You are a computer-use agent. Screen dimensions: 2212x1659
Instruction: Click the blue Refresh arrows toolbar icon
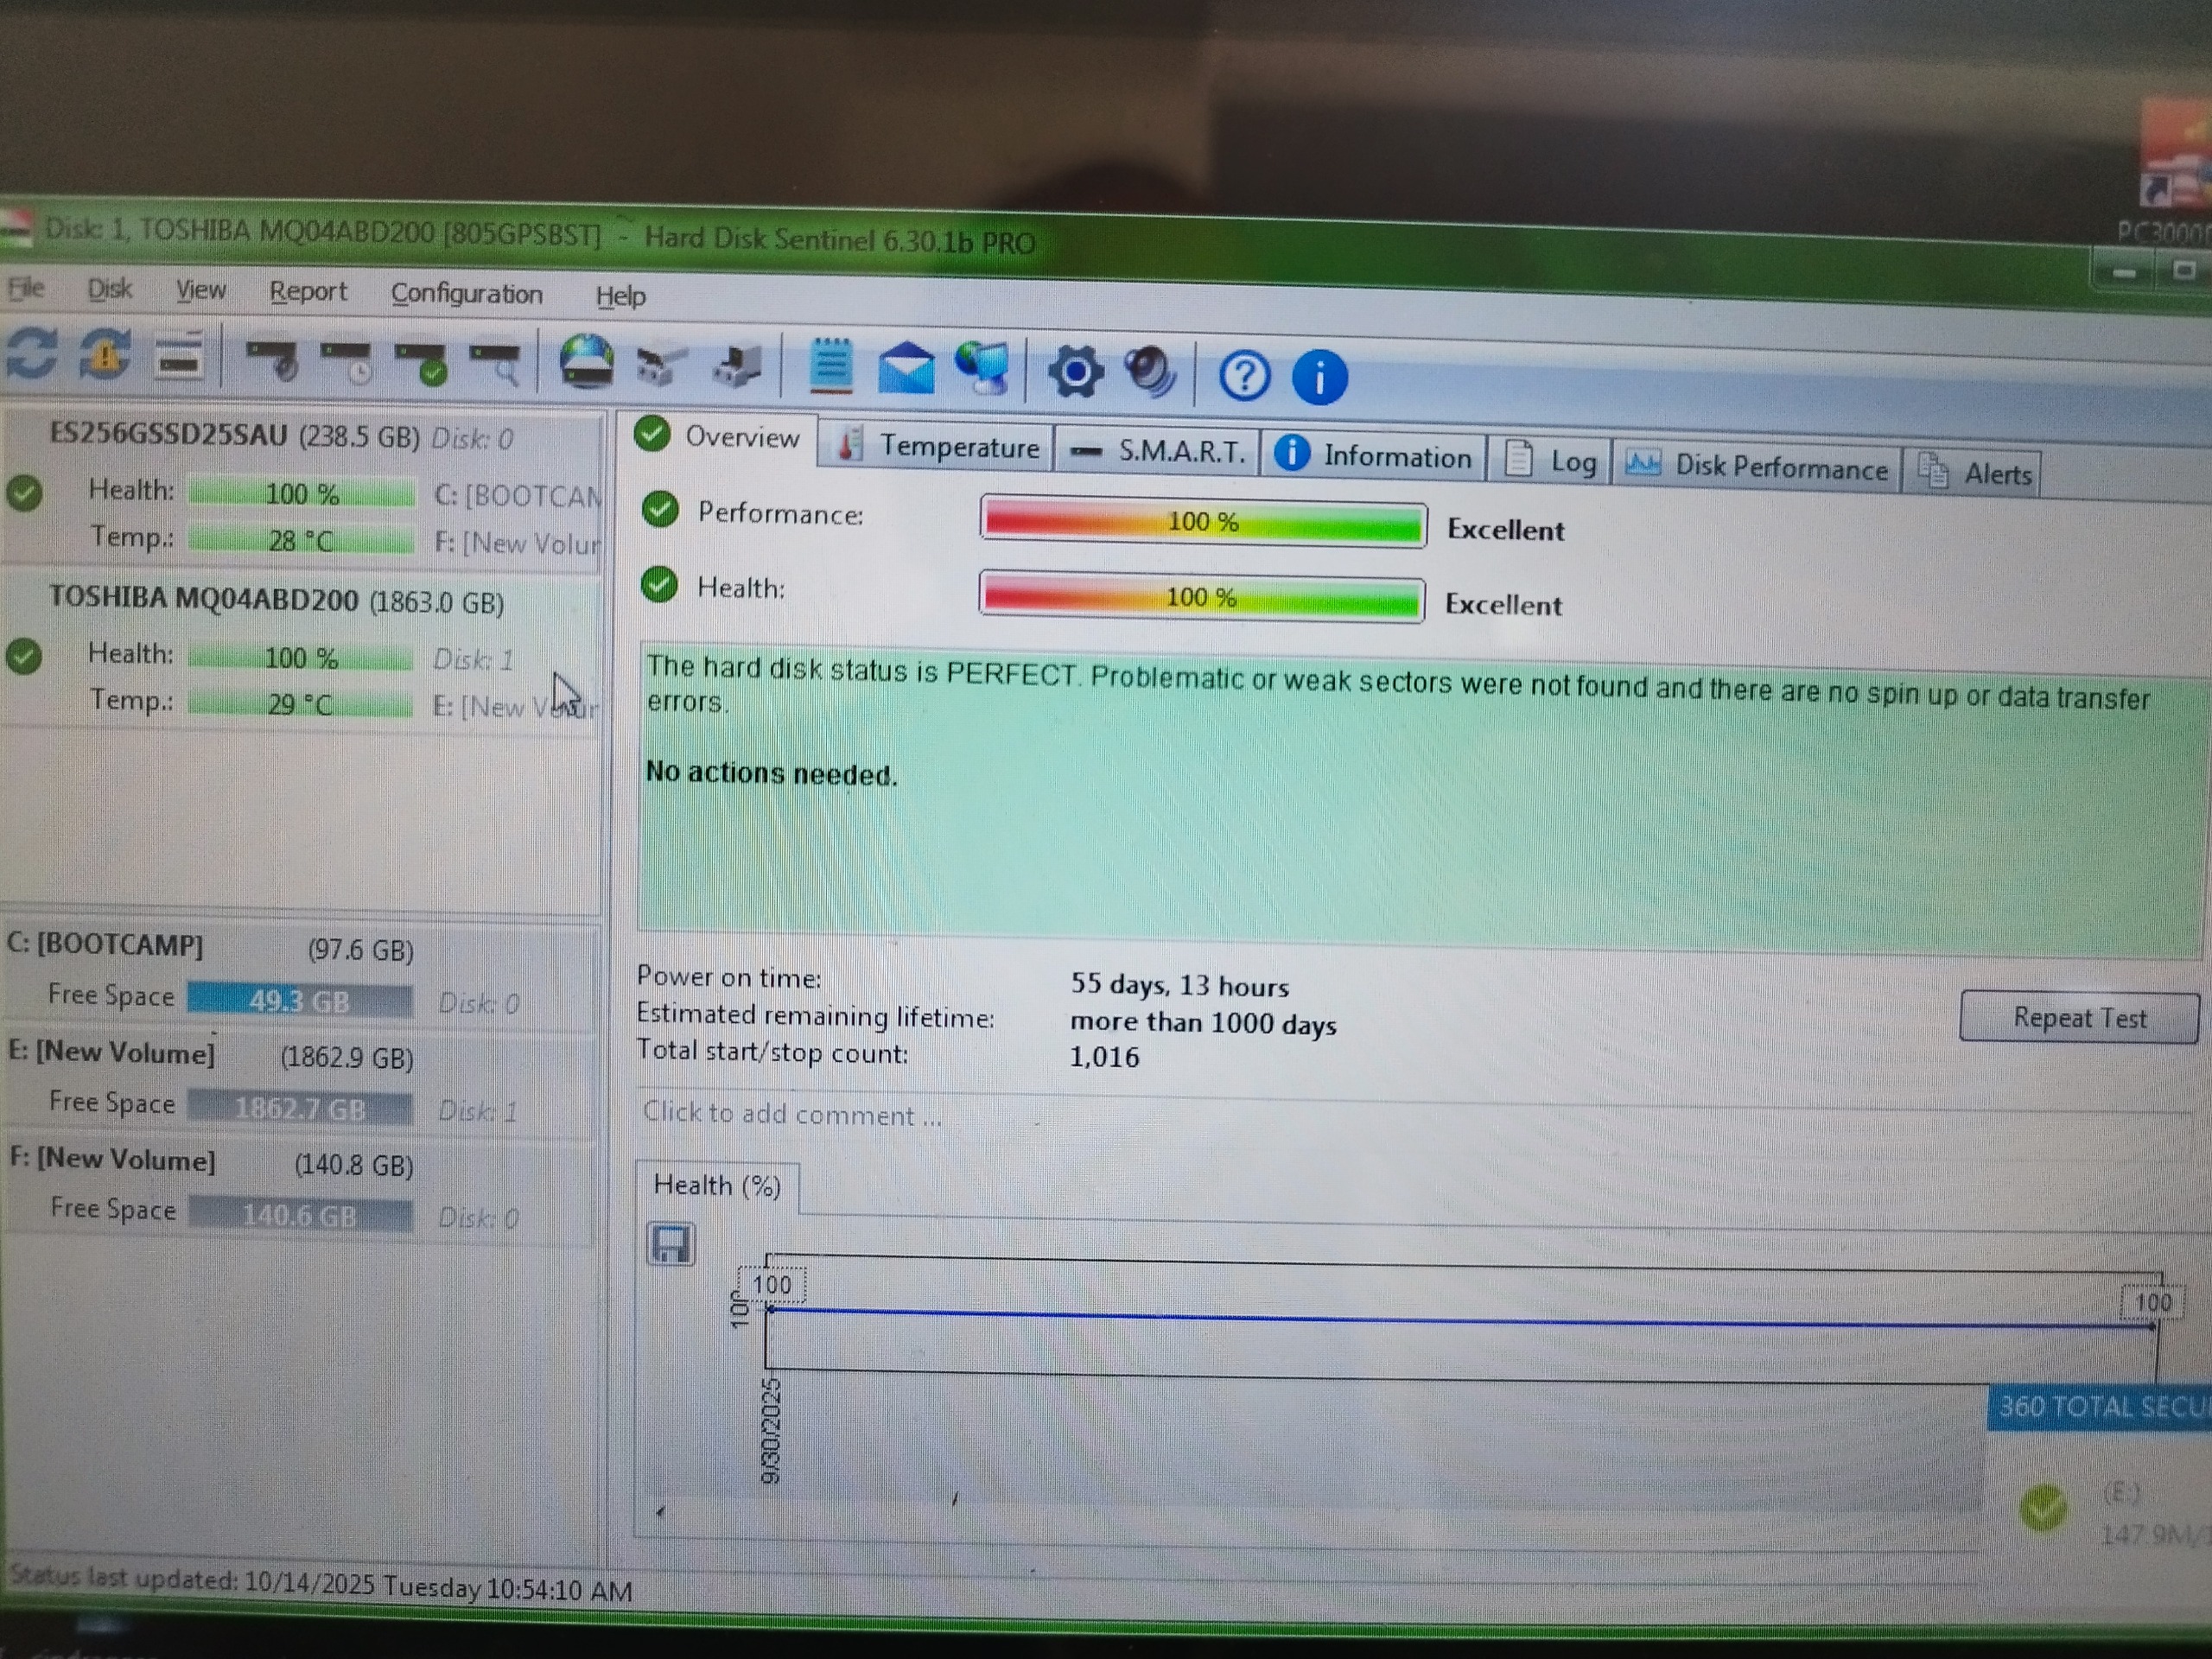[x=32, y=354]
